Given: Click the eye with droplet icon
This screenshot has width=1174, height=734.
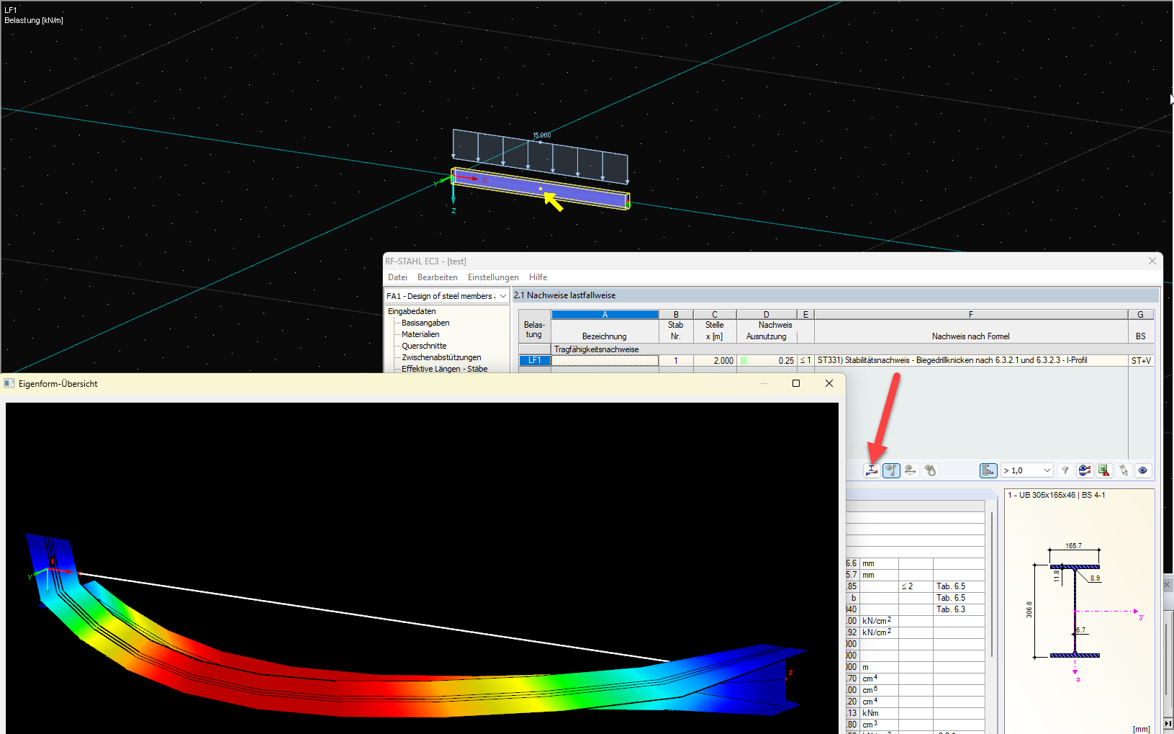Looking at the screenshot, I should [930, 470].
